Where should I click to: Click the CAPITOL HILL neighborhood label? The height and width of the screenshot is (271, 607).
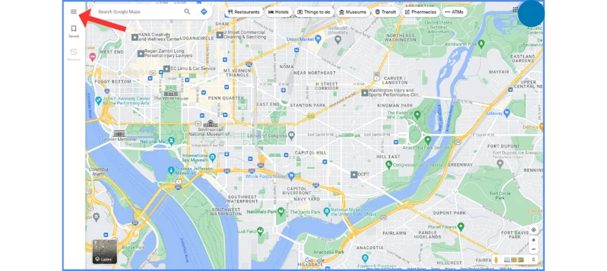coord(311,153)
